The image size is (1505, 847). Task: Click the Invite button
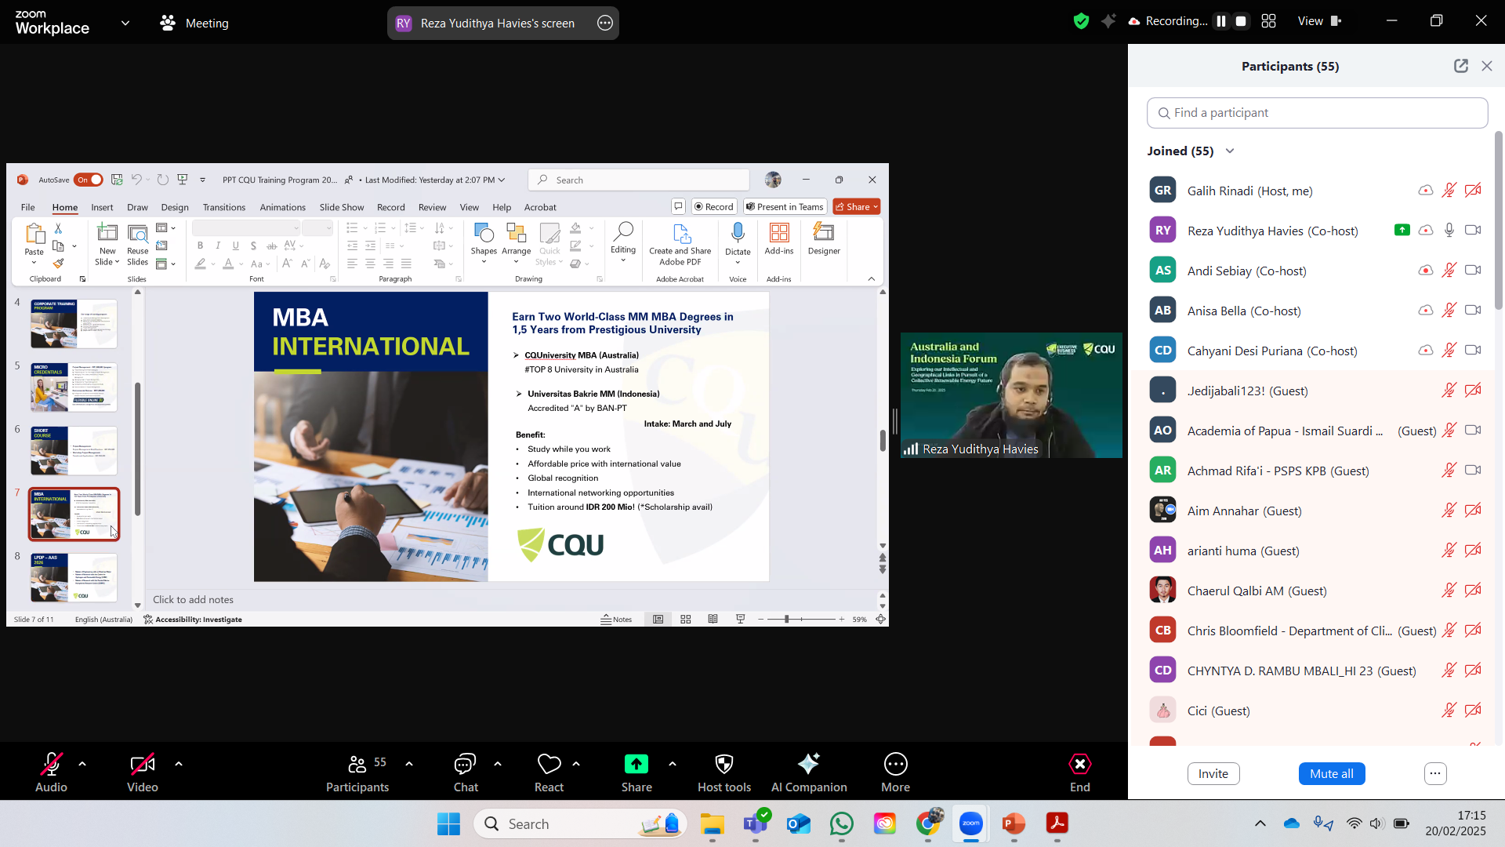[1213, 774]
